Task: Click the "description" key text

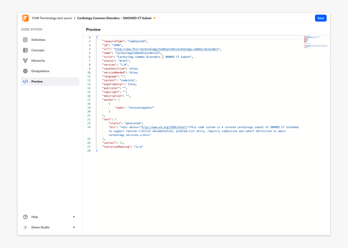Action: click(x=112, y=96)
